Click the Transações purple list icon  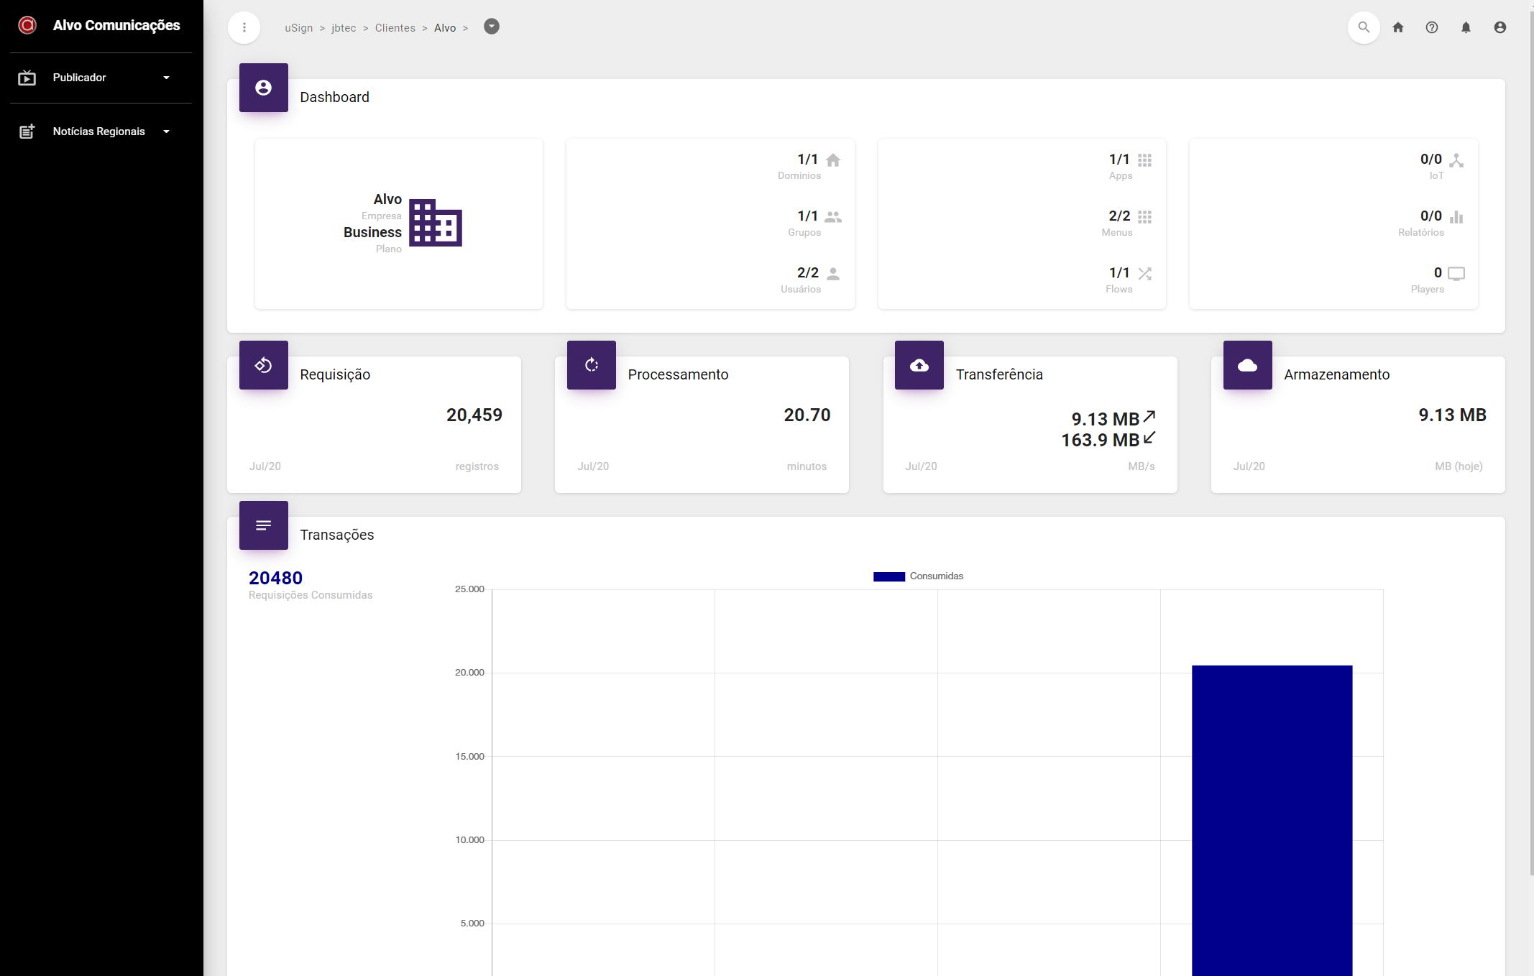pyautogui.click(x=264, y=525)
